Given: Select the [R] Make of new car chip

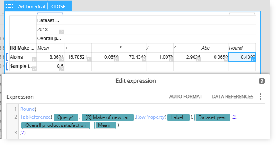Looking at the screenshot, I should [x=107, y=117].
